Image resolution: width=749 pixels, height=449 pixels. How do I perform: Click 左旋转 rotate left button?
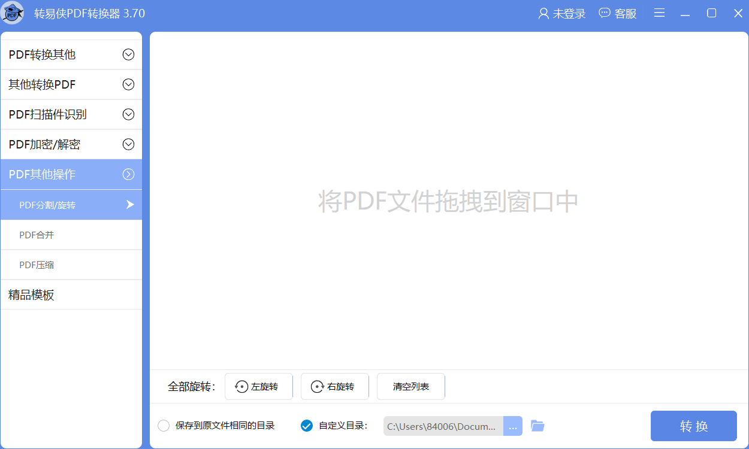[259, 386]
